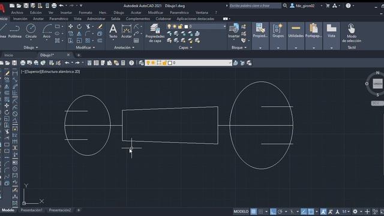Switch to the Presentación1 layout tab
This screenshot has width=384, height=216.
tap(31, 210)
